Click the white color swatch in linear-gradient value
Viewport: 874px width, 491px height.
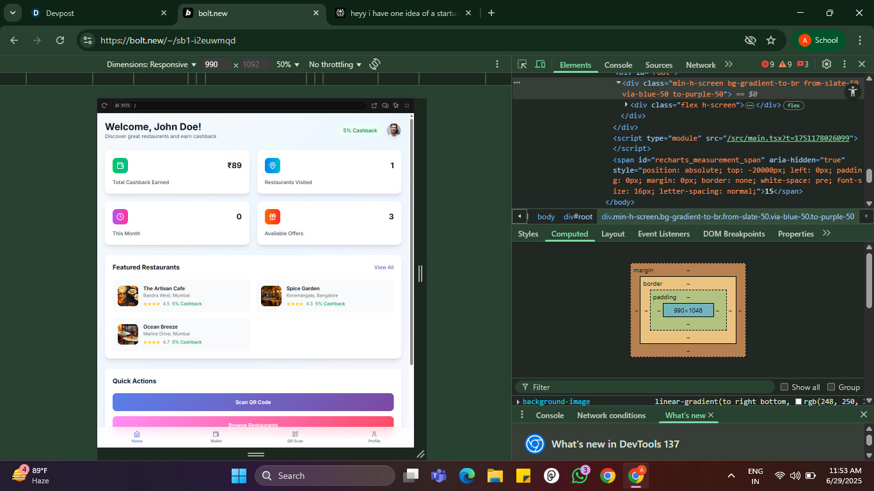tap(799, 401)
